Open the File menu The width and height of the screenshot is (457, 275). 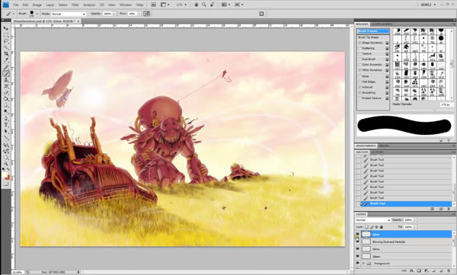[16, 5]
